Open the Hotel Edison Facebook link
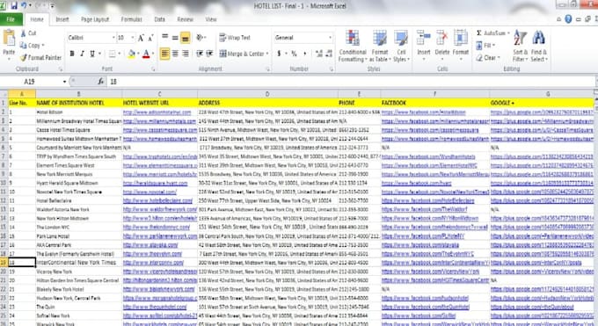This screenshot has width=598, height=326. 423,112
